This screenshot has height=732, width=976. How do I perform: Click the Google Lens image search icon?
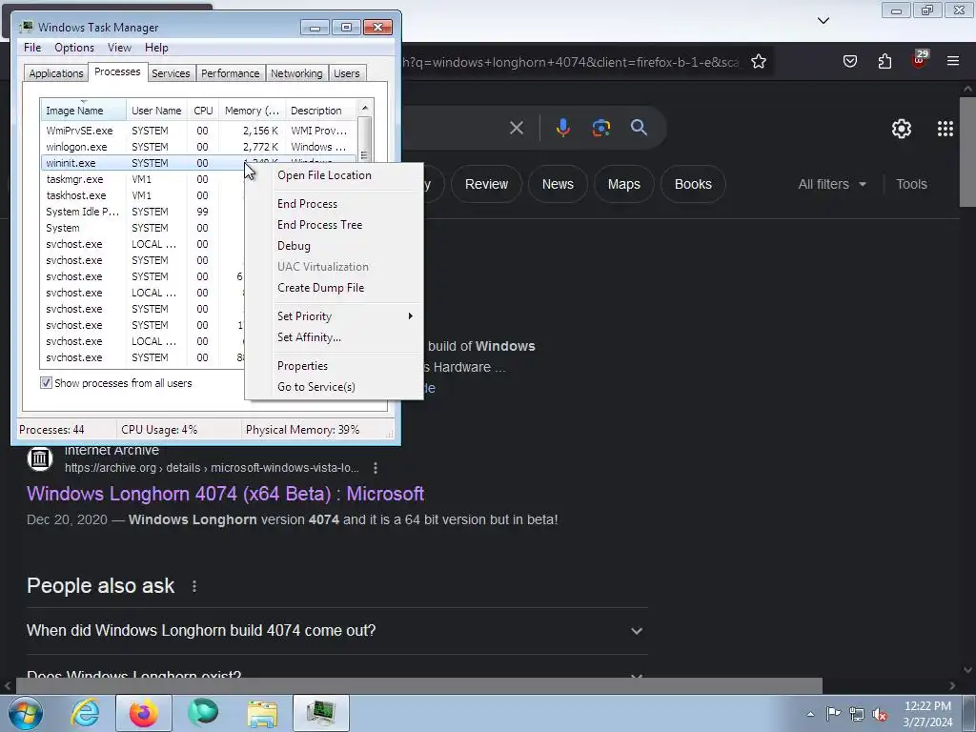[x=600, y=128]
